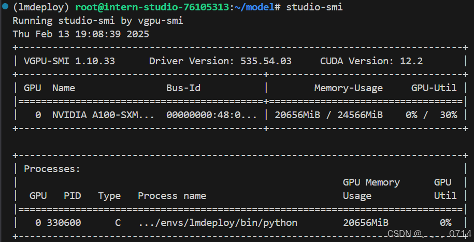This screenshot has height=242, width=474.
Task: Click the bus id 00000000:48:0...
Action: (x=211, y=115)
